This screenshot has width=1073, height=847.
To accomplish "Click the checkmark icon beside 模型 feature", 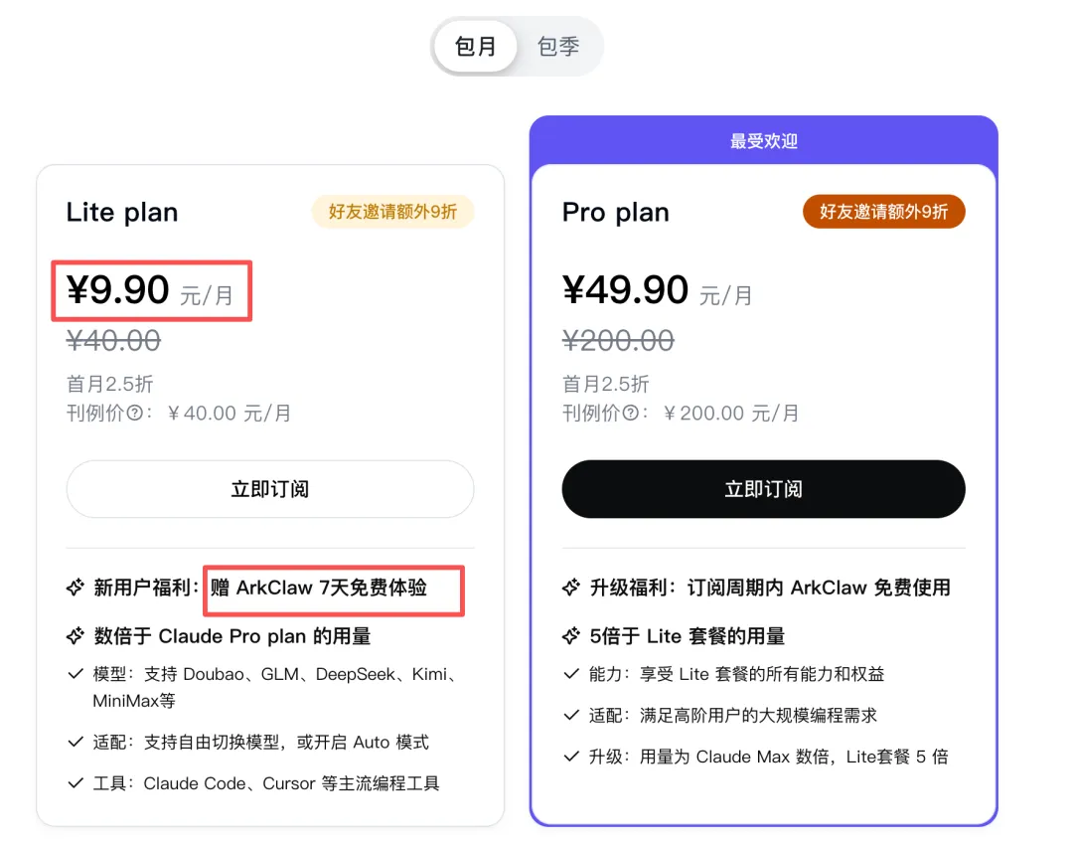I will click(x=76, y=675).
